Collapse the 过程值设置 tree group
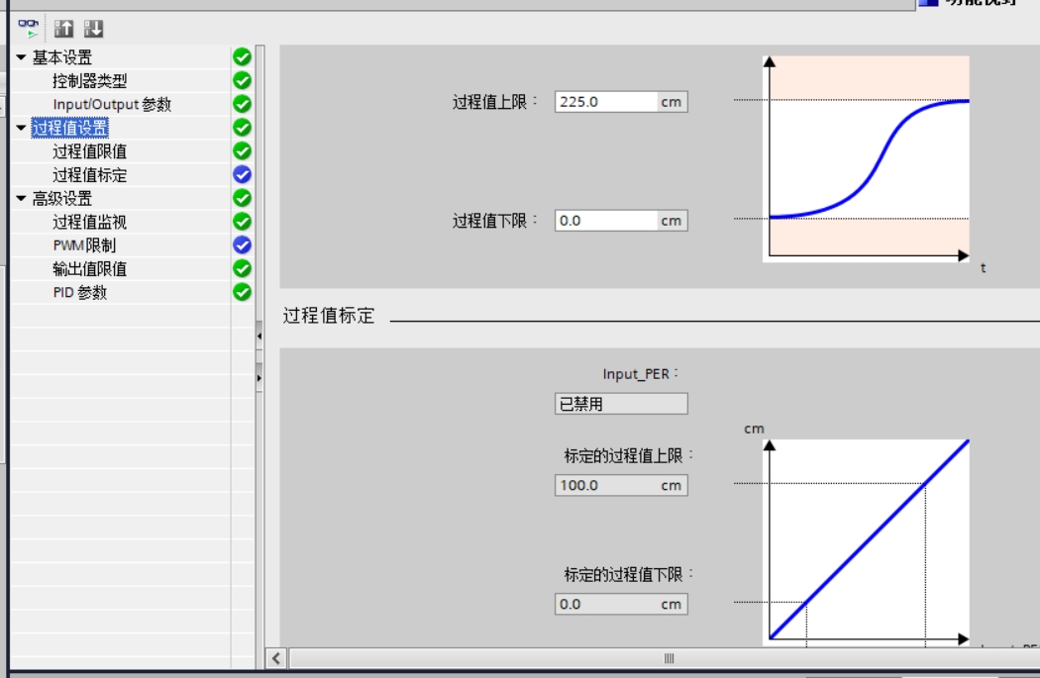Viewport: 1040px width, 678px height. click(x=21, y=129)
